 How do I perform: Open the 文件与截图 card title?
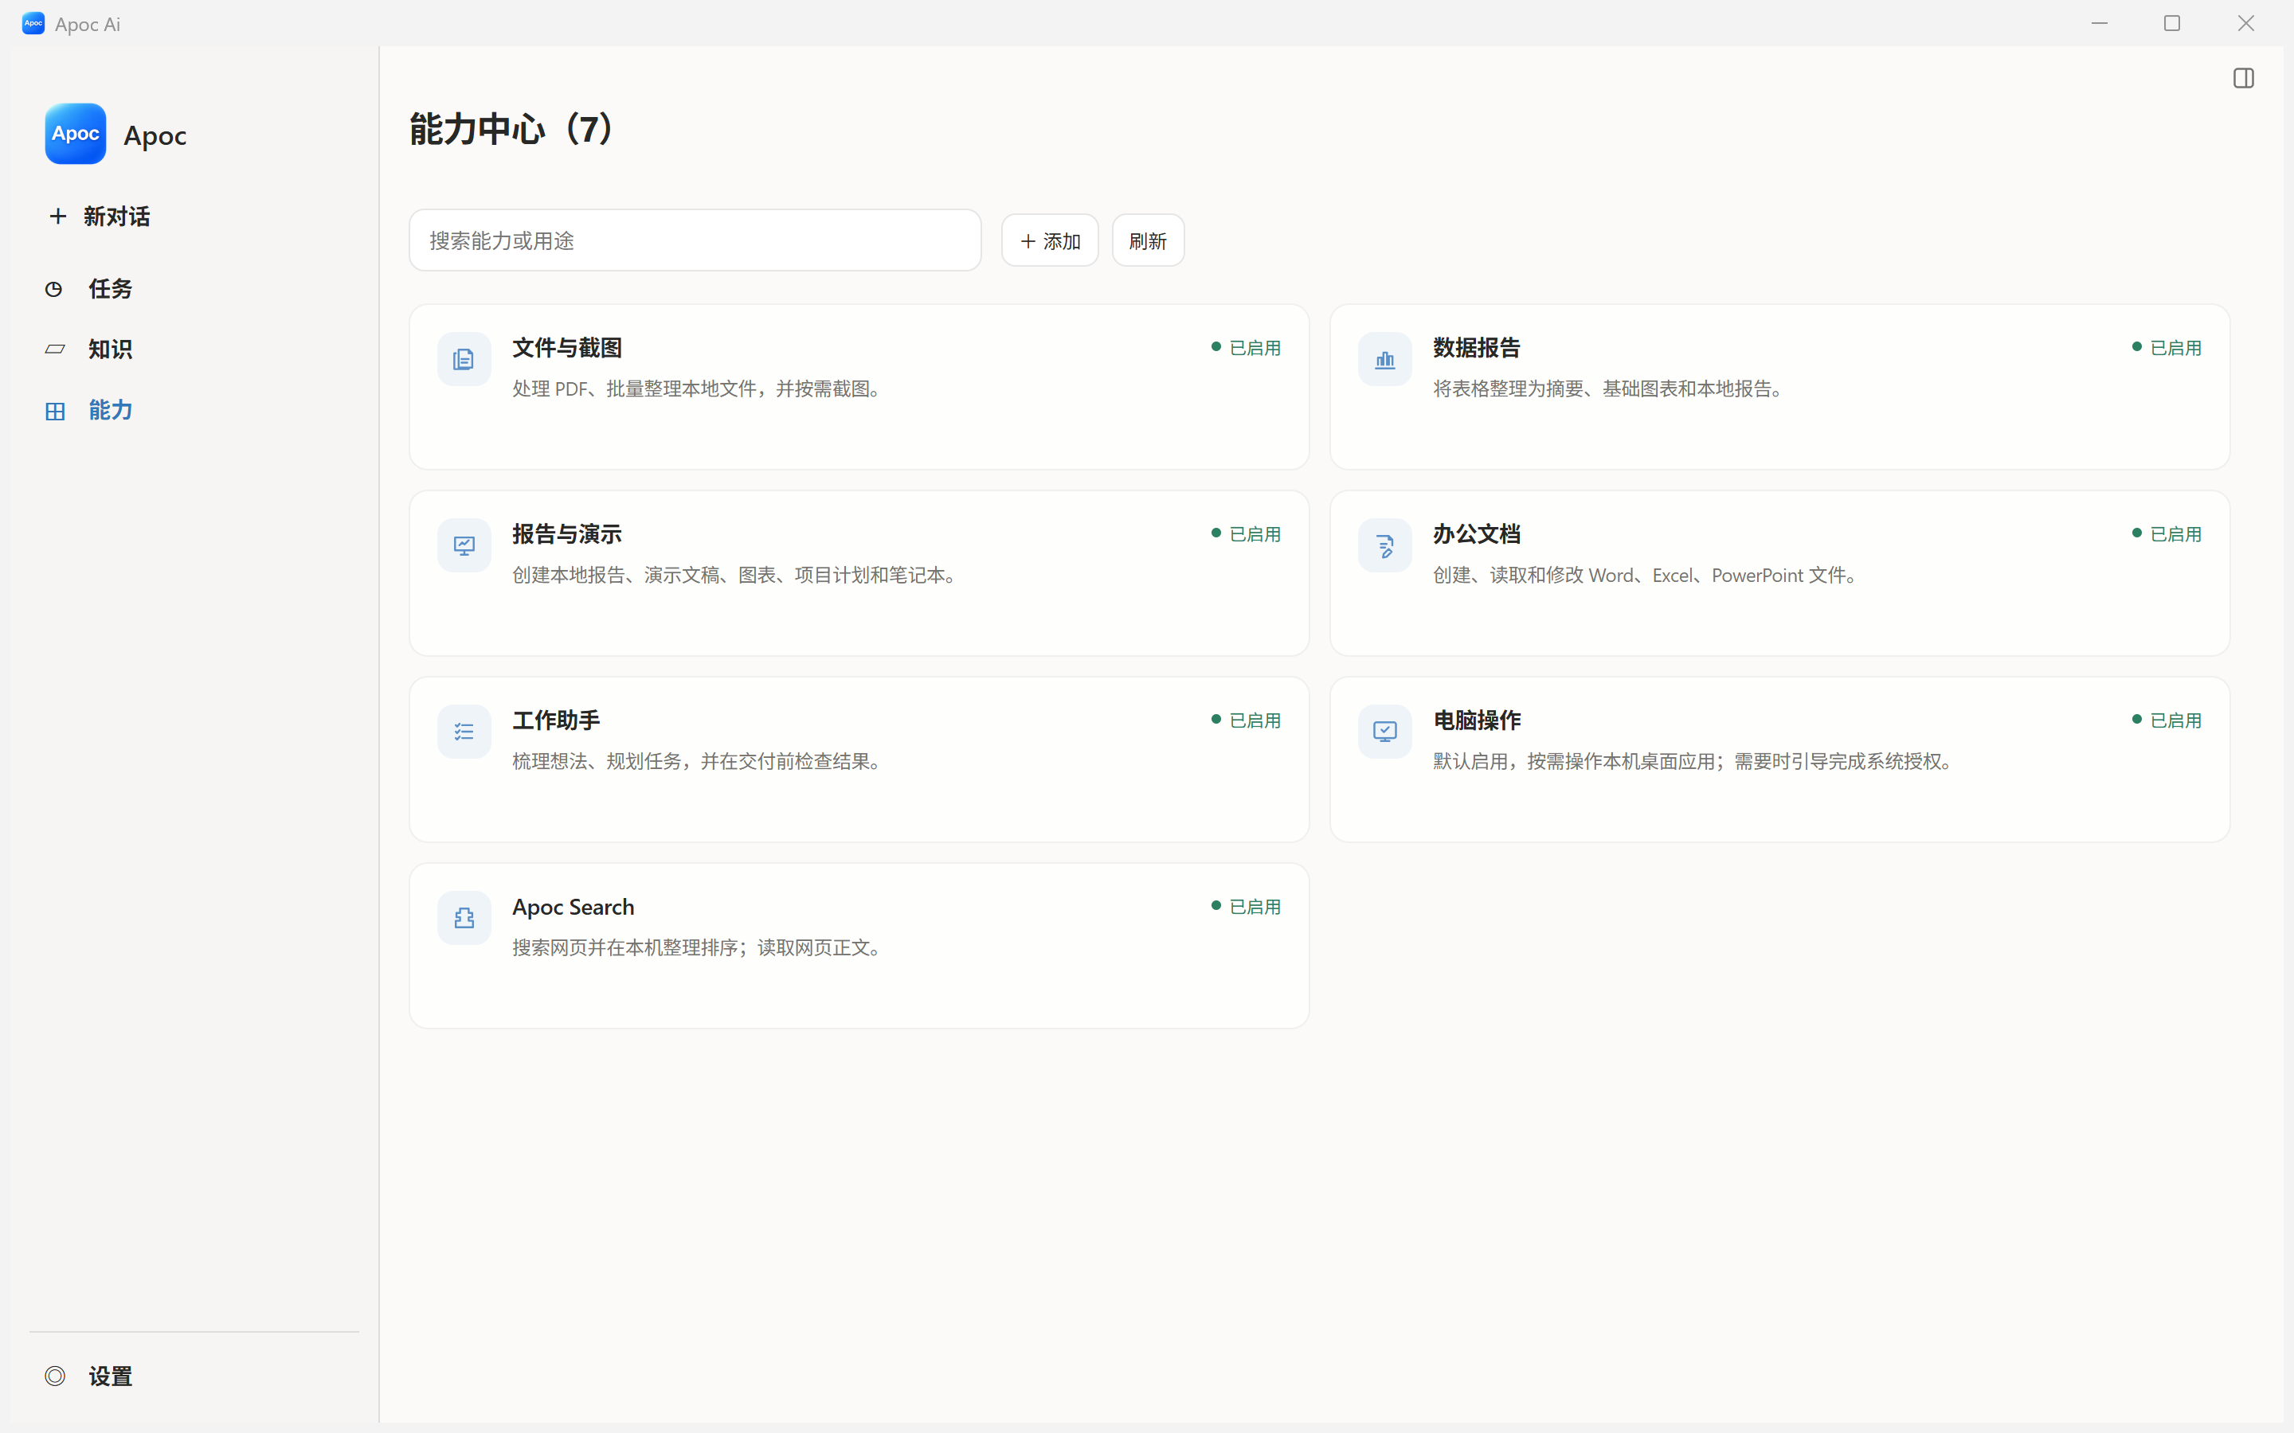567,348
